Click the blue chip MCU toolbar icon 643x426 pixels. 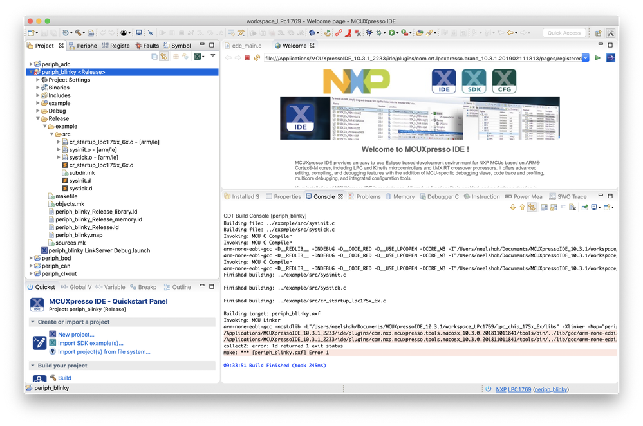(312, 33)
